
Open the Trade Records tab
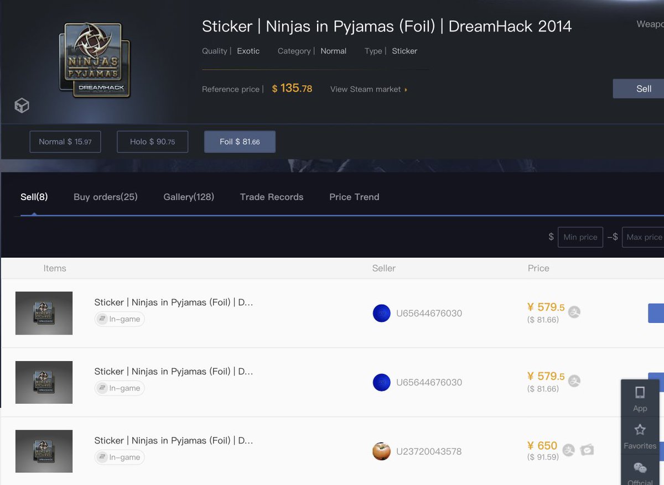272,197
